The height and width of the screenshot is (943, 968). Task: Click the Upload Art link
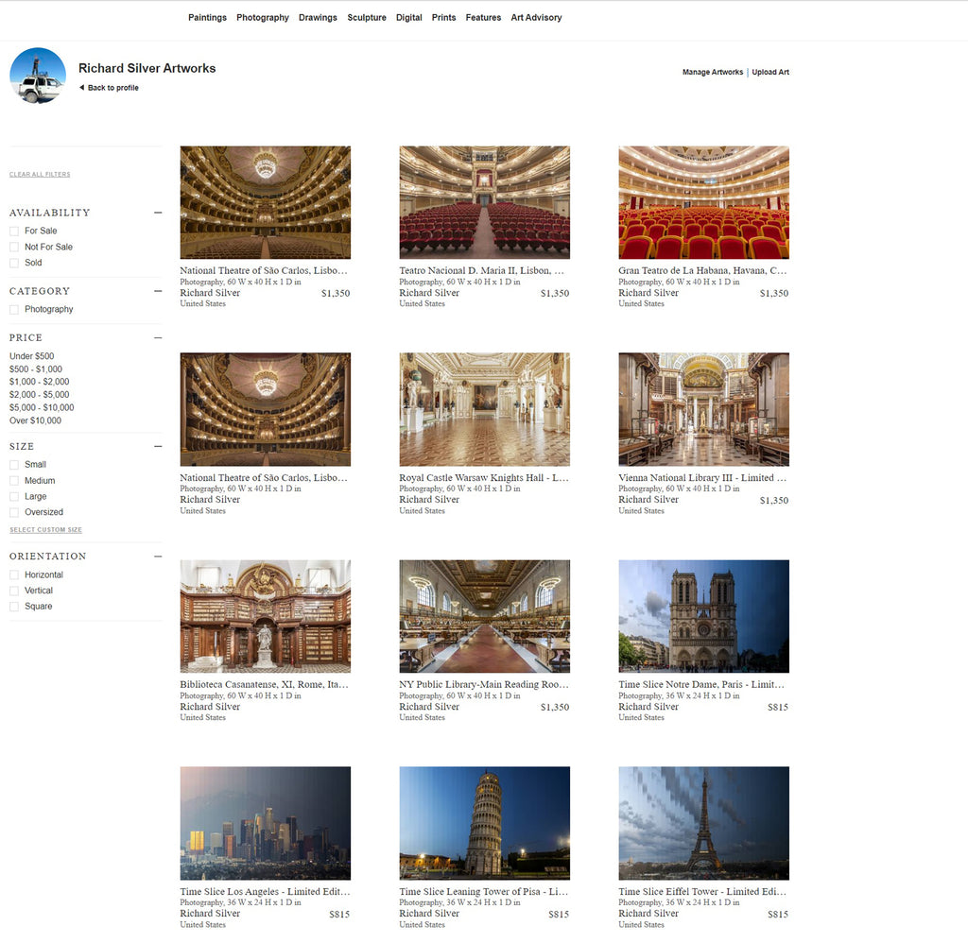click(770, 72)
